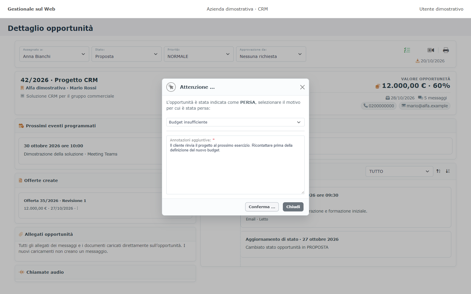471x294 pixels.
Task: Click the calendar icon of Prossimi eventi programmati
Action: (x=21, y=126)
